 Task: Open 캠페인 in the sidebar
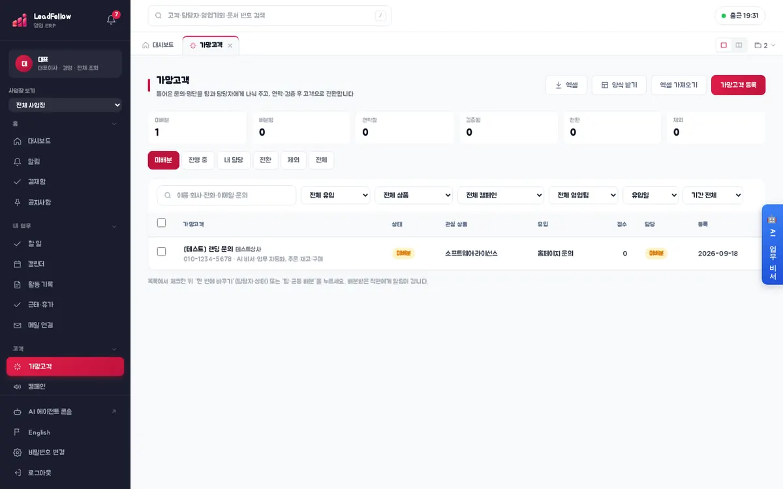point(65,387)
